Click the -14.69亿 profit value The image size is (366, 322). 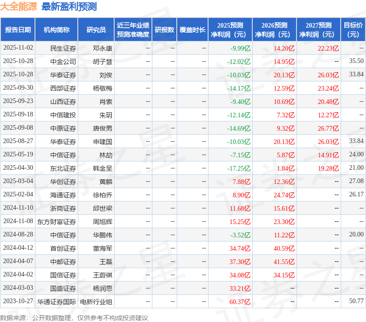pyautogui.click(x=238, y=128)
